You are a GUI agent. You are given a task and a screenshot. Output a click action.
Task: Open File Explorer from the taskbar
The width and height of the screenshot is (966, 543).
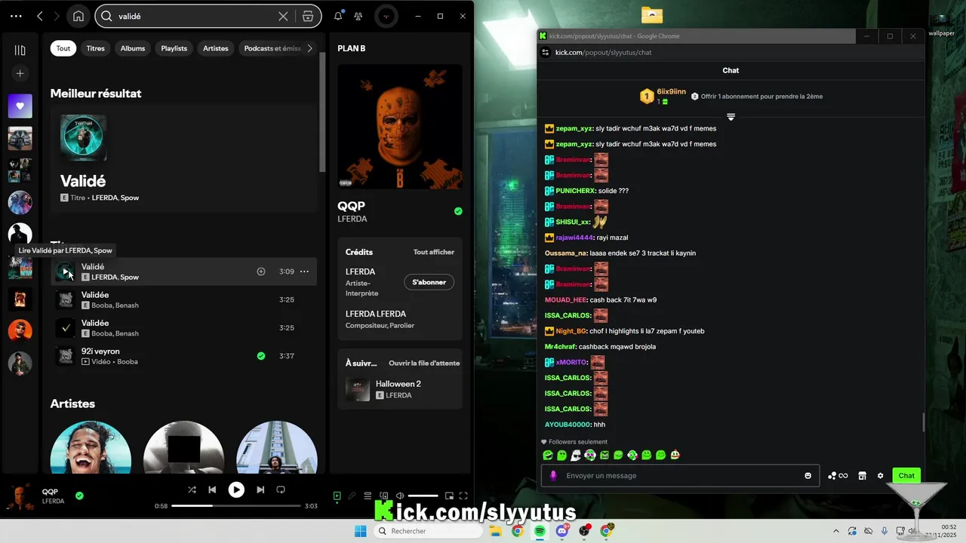point(495,531)
